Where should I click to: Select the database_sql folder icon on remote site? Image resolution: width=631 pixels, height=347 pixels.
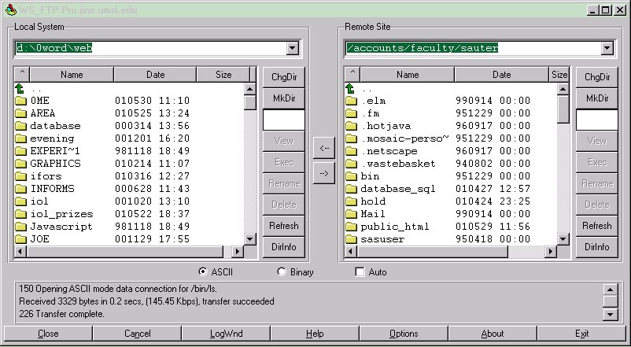pos(351,189)
